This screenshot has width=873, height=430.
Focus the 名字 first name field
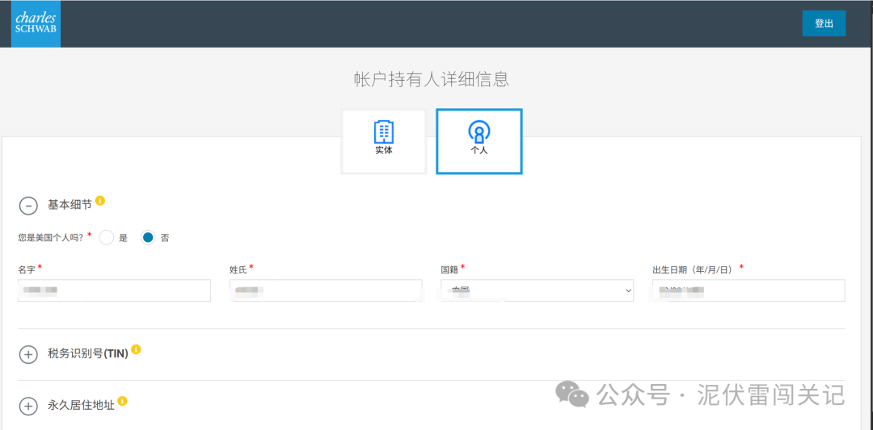(x=114, y=290)
